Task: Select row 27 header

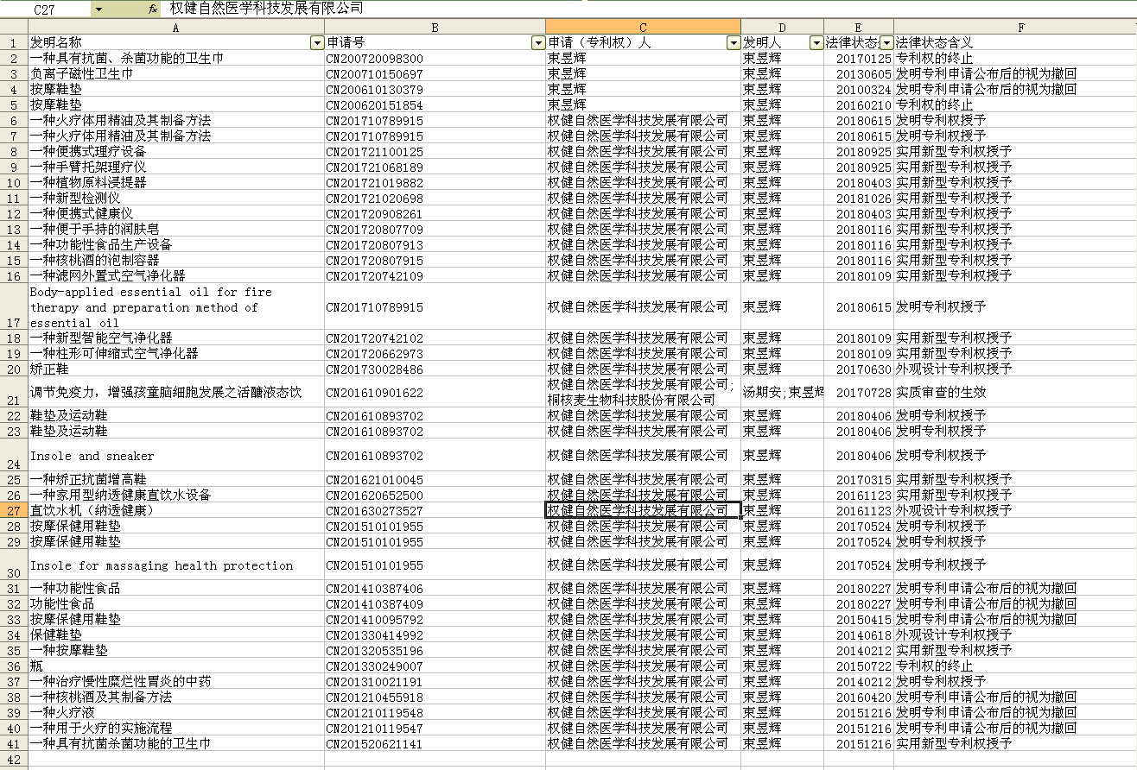Action: [x=13, y=510]
